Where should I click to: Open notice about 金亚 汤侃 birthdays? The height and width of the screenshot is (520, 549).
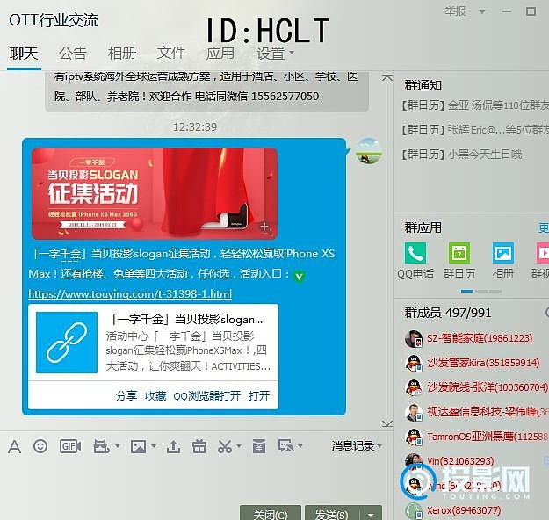475,105
